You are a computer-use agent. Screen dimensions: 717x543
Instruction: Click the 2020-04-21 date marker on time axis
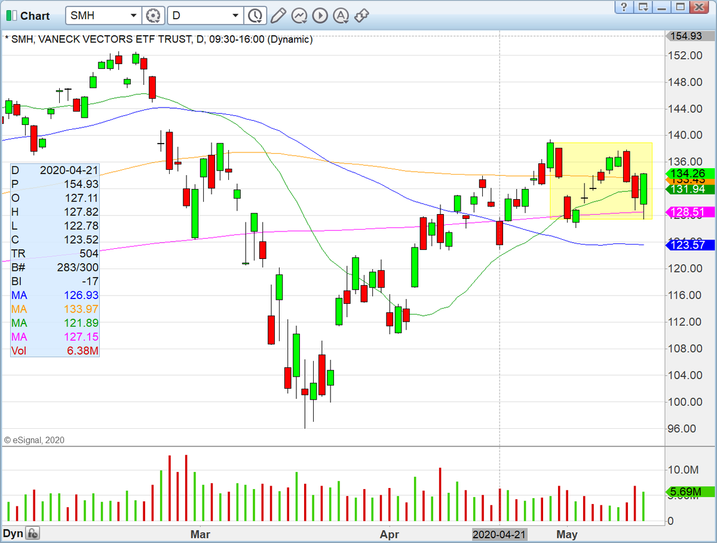pyautogui.click(x=500, y=534)
